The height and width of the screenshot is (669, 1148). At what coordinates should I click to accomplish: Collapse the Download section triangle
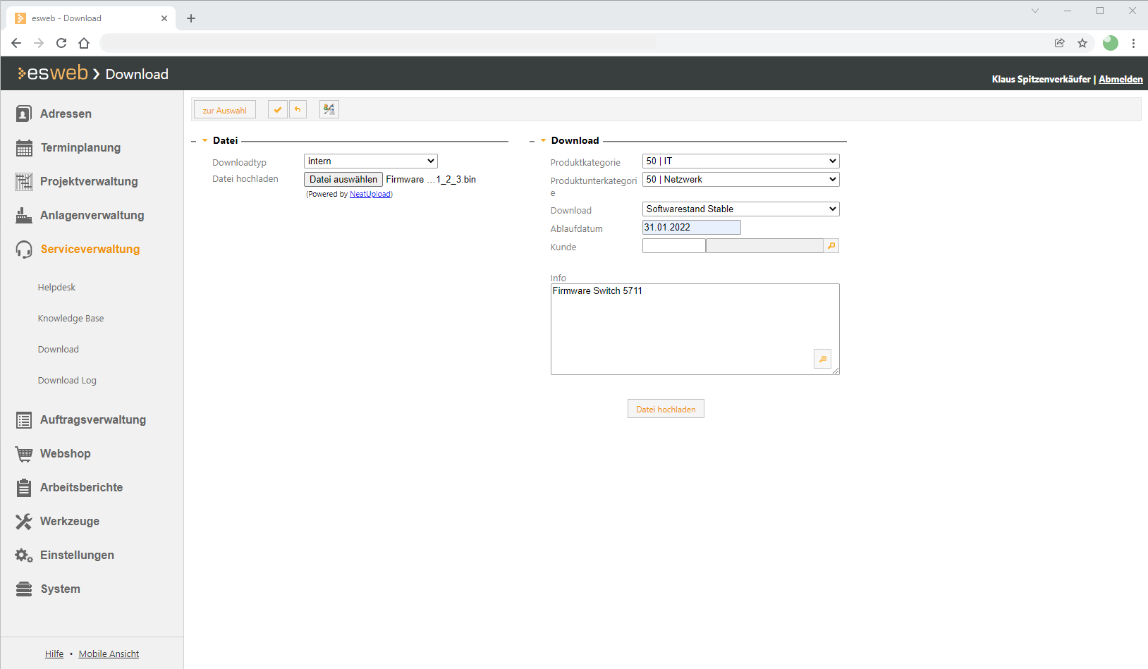[x=543, y=141]
